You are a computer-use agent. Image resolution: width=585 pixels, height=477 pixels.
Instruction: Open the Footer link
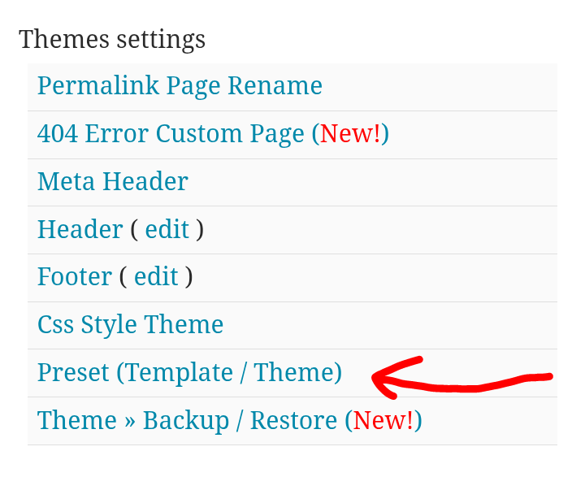pyautogui.click(x=75, y=276)
